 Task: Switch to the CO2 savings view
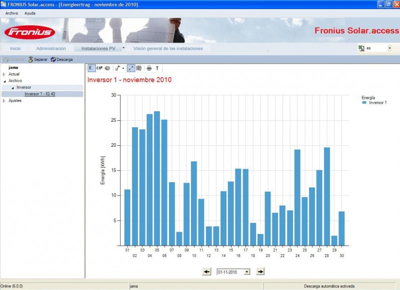tap(99, 68)
